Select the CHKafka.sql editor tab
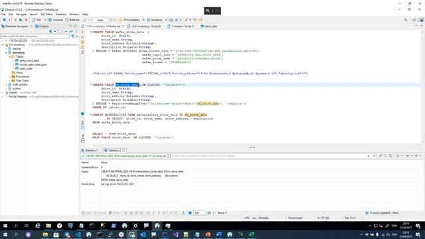 pos(103,27)
